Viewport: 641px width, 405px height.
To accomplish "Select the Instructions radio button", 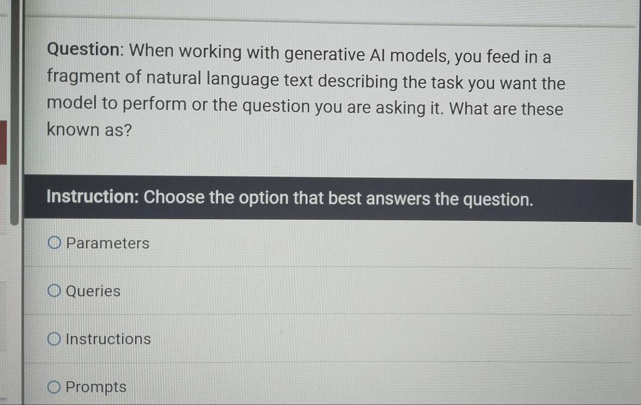I will coord(54,339).
